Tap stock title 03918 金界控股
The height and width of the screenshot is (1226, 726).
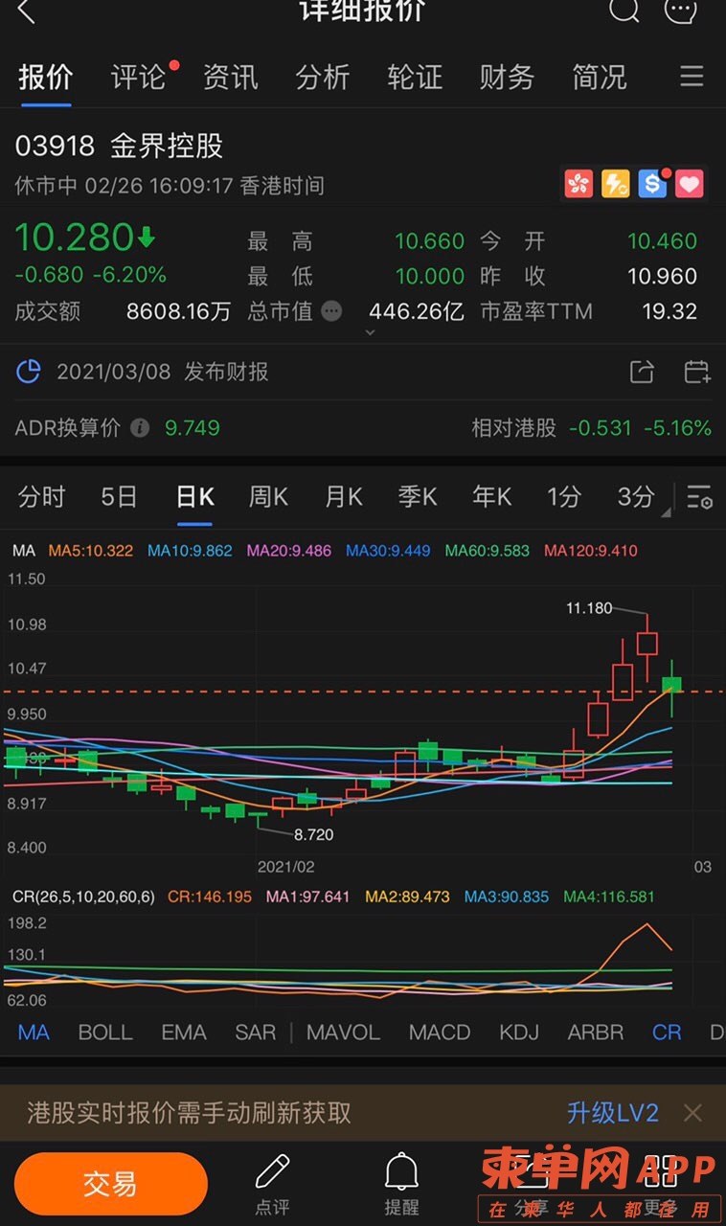tap(120, 146)
